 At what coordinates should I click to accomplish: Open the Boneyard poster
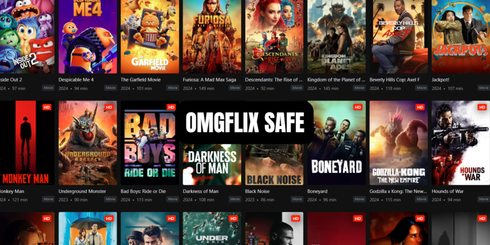(x=336, y=143)
